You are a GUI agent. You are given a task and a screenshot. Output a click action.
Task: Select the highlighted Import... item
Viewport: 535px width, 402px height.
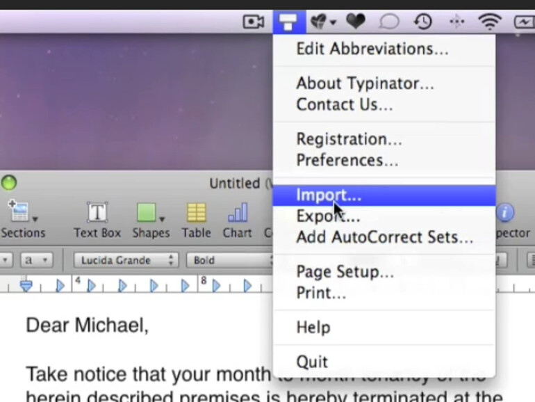(384, 195)
